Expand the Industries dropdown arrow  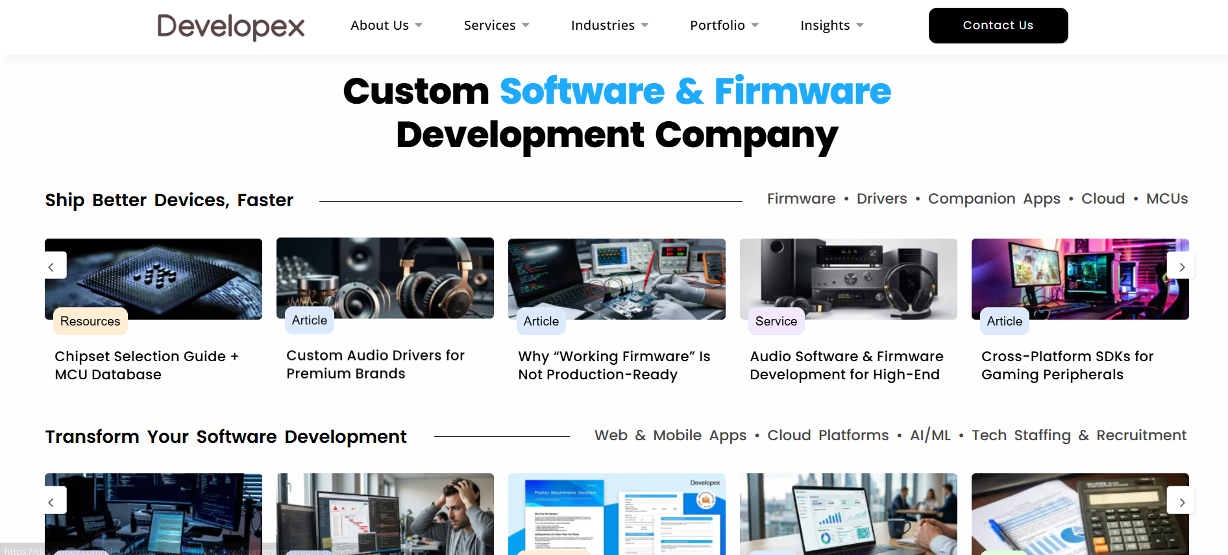(x=645, y=25)
